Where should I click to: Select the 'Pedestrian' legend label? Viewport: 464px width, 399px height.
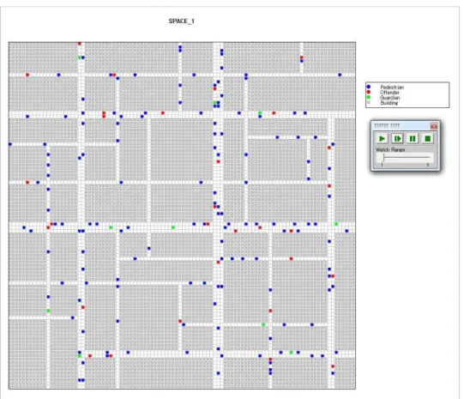coord(392,87)
